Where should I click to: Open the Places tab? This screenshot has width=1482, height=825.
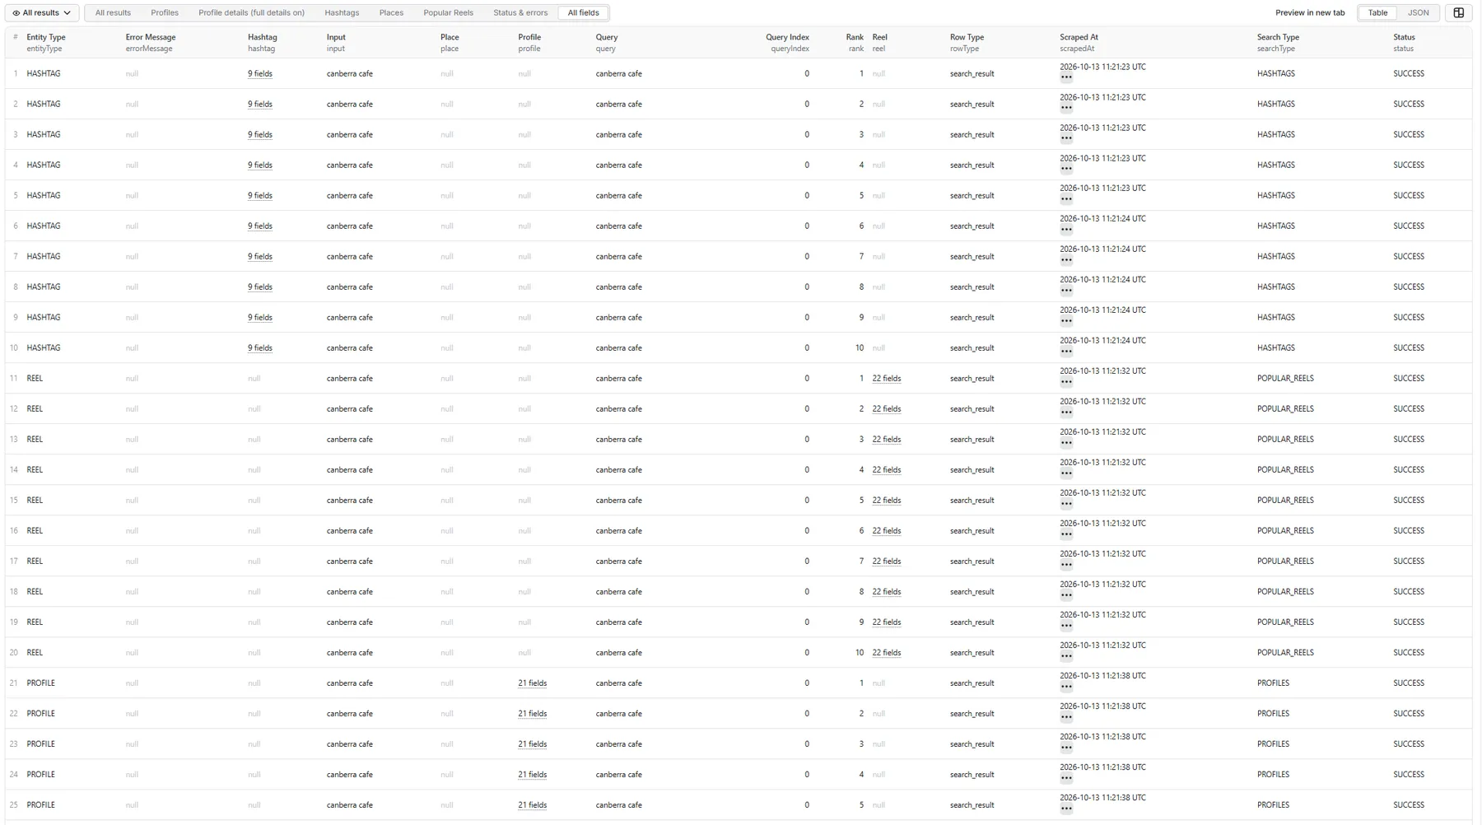(x=391, y=13)
